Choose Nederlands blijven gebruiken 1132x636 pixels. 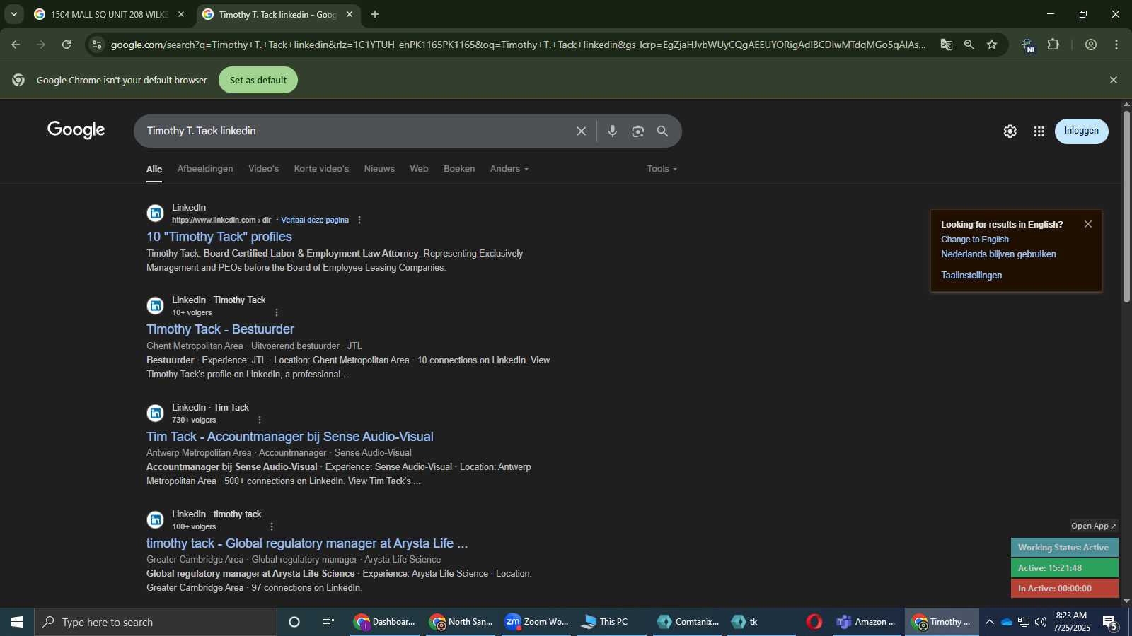point(998,254)
